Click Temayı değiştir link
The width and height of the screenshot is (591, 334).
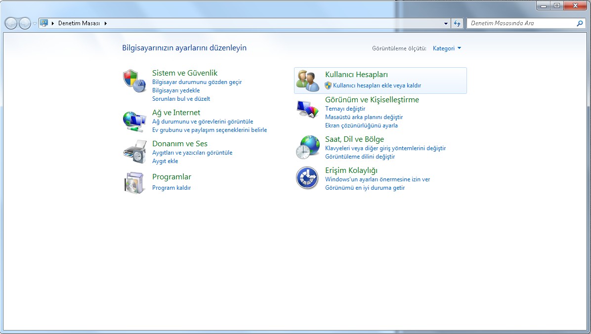tap(345, 109)
